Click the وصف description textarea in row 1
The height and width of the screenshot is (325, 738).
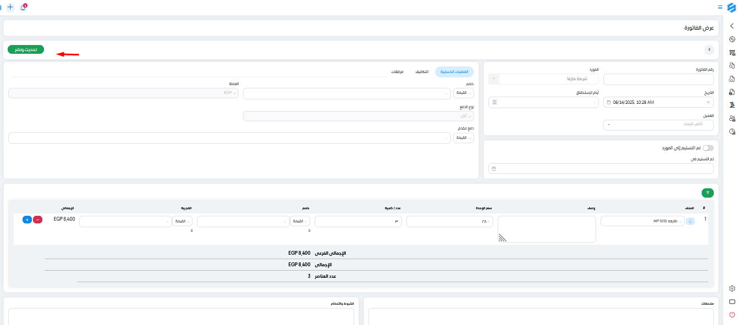click(x=547, y=229)
